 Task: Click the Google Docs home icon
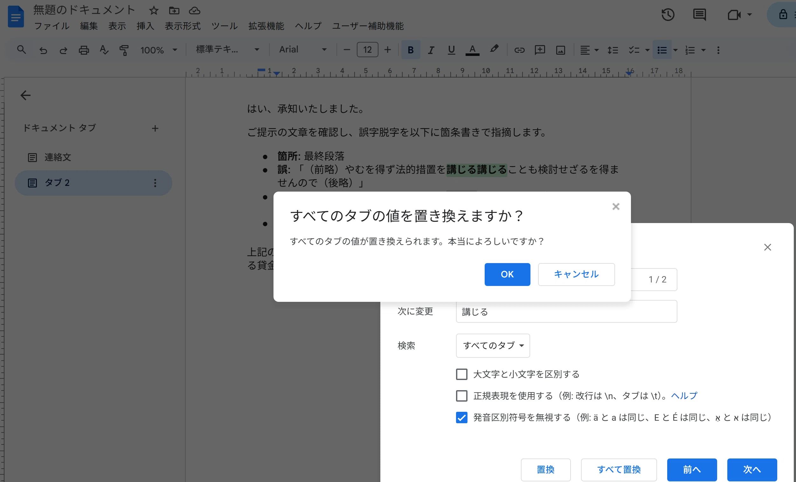pyautogui.click(x=16, y=17)
